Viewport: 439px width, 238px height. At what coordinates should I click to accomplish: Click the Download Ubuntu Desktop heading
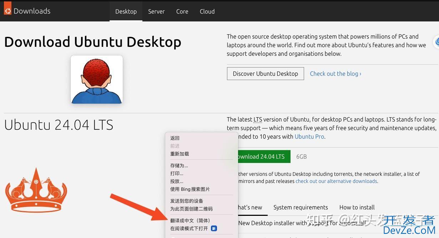pyautogui.click(x=93, y=42)
